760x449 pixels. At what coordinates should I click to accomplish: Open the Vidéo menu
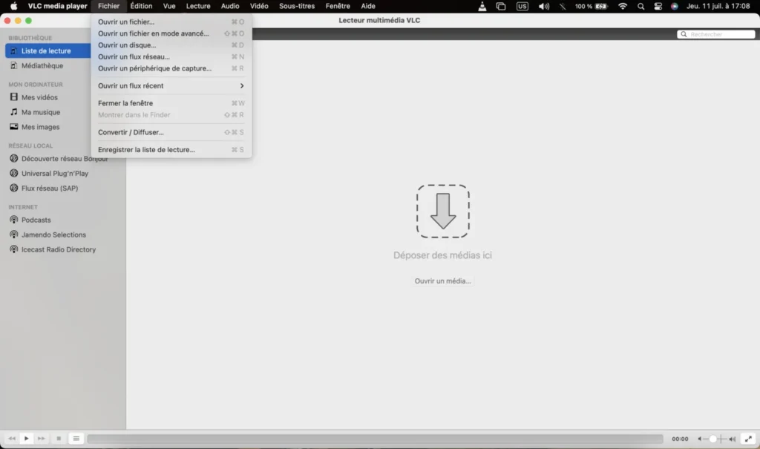[259, 6]
